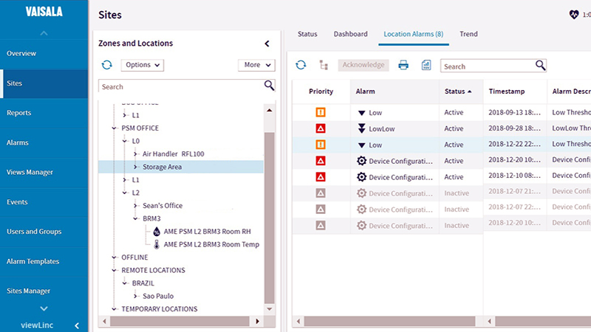Refresh the Zones and Locations tree
This screenshot has height=332, width=591.
coord(107,65)
